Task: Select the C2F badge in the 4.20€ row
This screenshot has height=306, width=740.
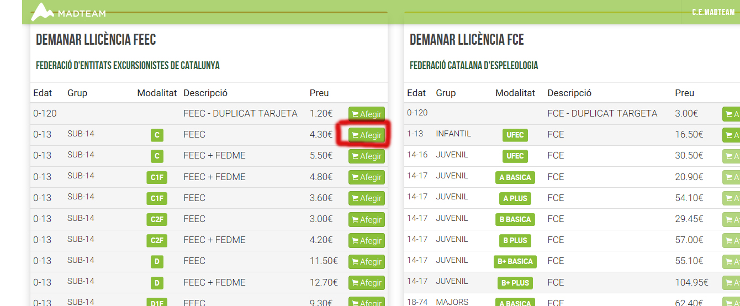Action: coord(157,240)
